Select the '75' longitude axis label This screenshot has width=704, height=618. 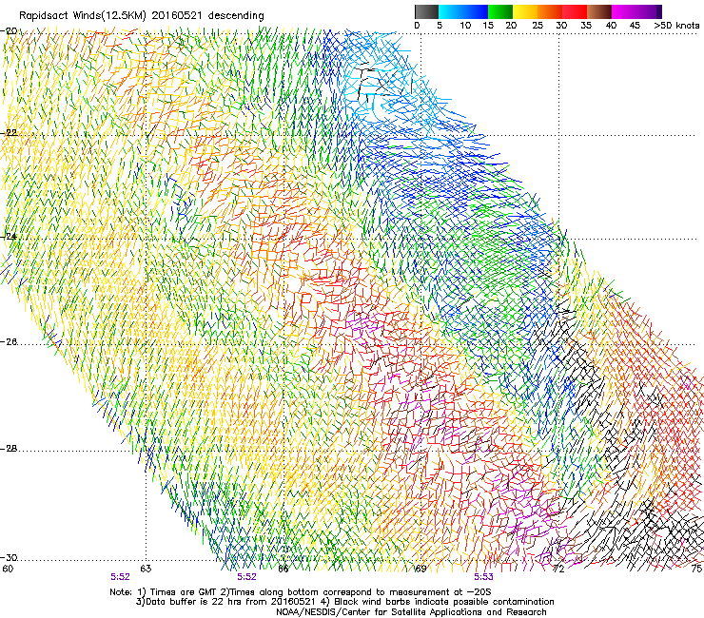(x=696, y=569)
